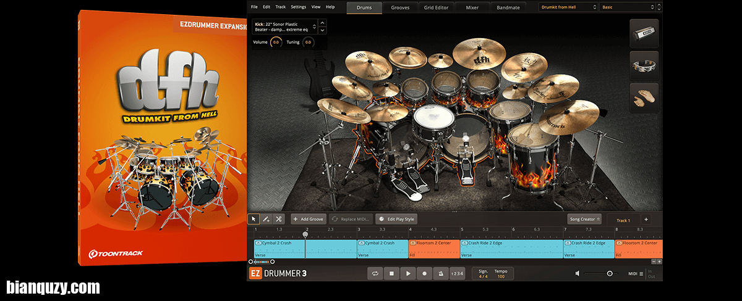This screenshot has height=301, width=742.
Task: Mute output via the speaker icon
Action: pyautogui.click(x=578, y=273)
